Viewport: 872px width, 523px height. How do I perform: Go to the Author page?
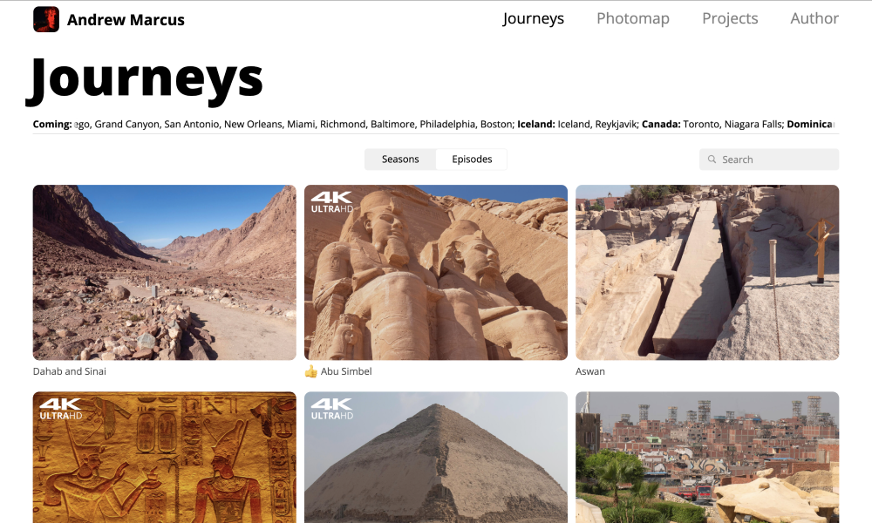(x=814, y=18)
